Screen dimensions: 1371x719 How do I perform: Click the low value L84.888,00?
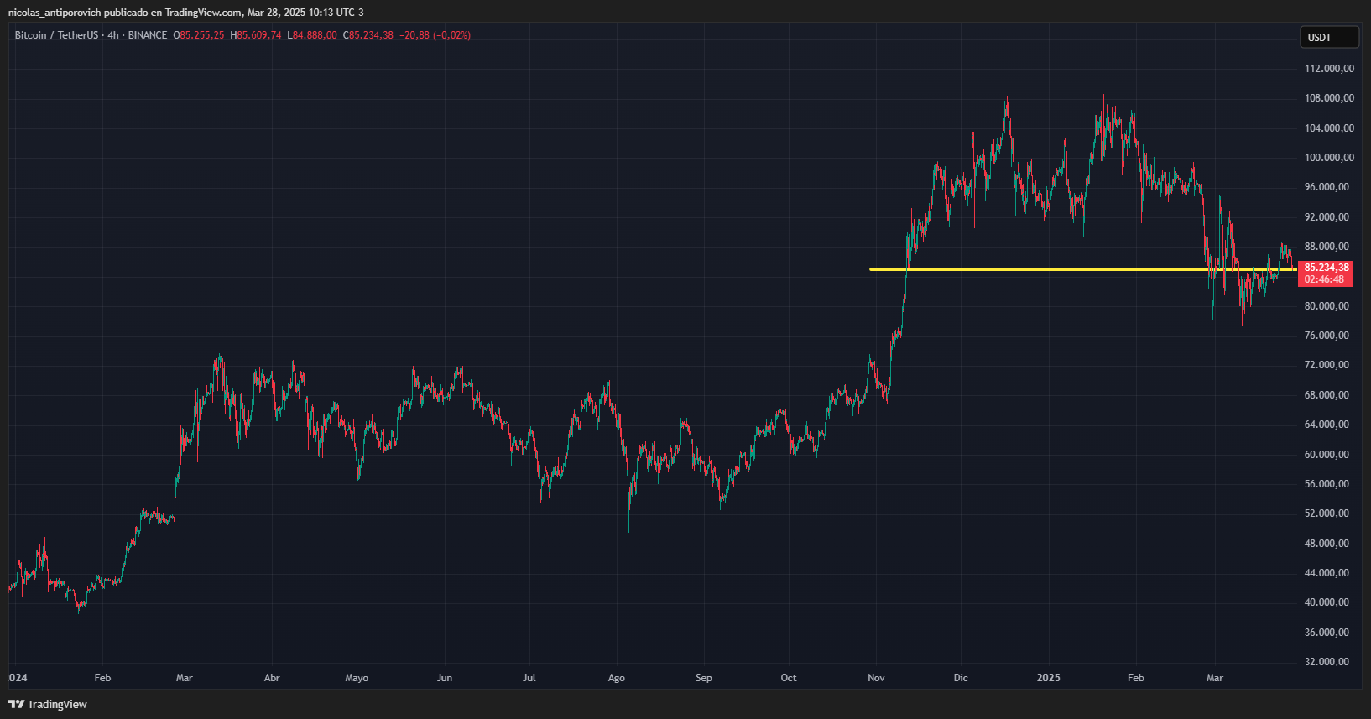(312, 35)
